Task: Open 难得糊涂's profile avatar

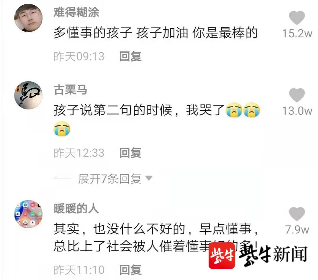Action: coord(28,18)
